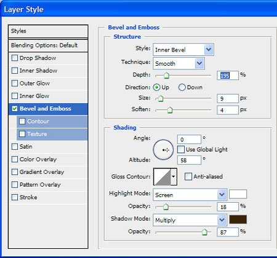277x258 pixels.
Task: Select the Contour sub-item under Bevel and Emboss
Action: point(52,122)
